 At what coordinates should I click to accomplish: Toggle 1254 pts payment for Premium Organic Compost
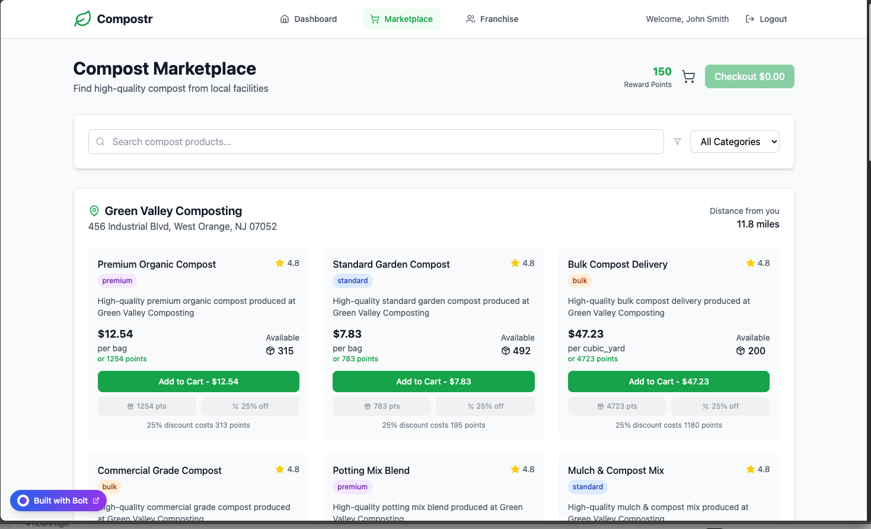[x=147, y=406]
